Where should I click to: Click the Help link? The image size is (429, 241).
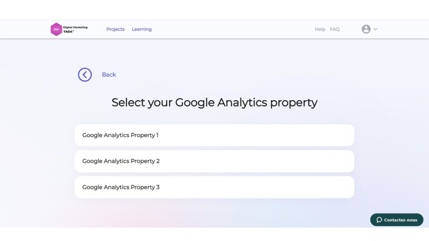tap(320, 29)
